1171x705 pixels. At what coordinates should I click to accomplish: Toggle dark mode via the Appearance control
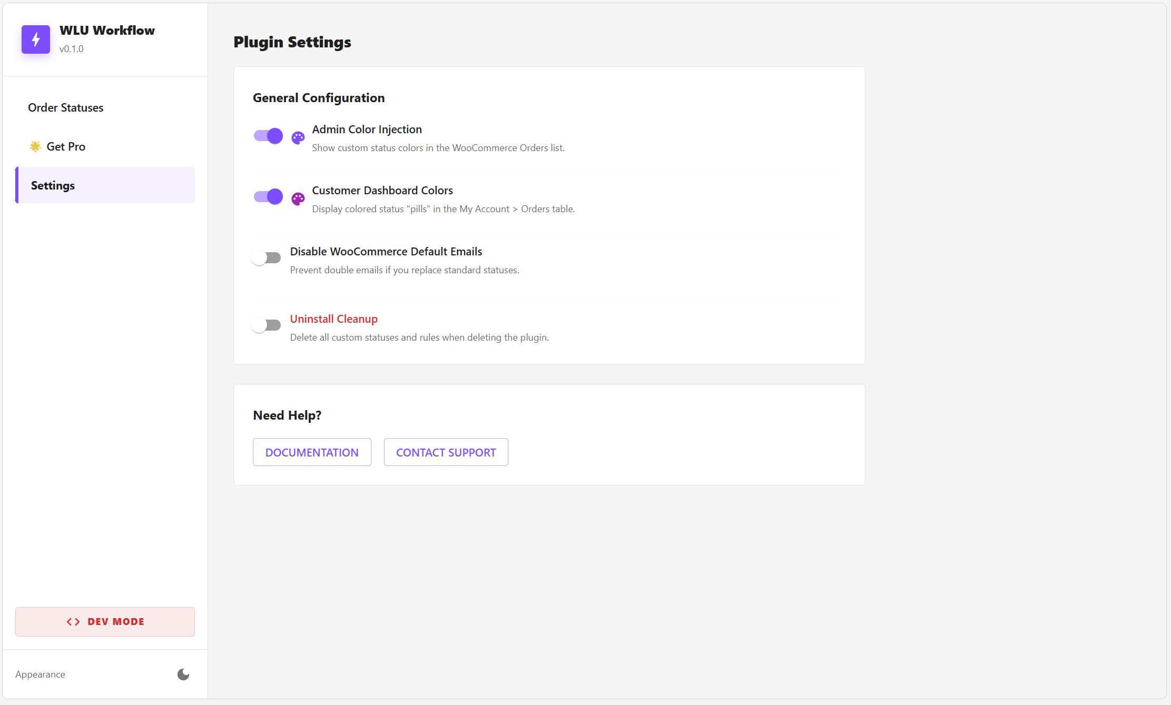[183, 674]
